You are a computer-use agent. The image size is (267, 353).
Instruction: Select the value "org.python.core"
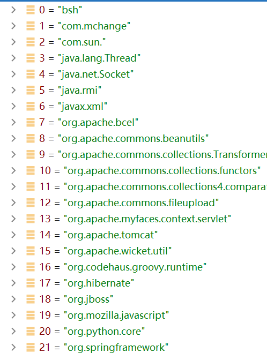tap(104, 332)
